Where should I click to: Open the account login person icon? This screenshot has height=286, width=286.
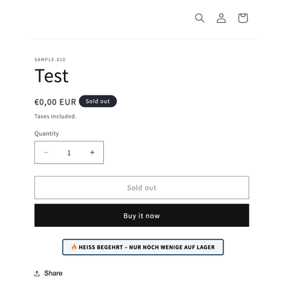221,18
